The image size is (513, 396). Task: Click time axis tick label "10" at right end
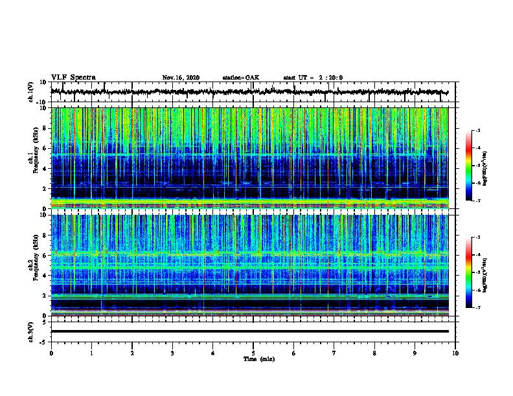coord(455,353)
